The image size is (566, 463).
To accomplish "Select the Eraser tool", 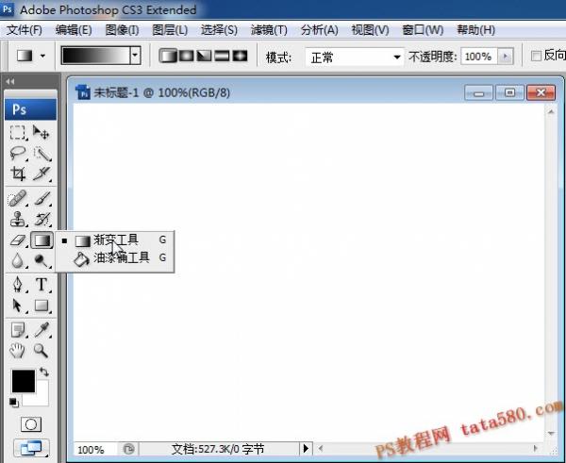I will (17, 240).
